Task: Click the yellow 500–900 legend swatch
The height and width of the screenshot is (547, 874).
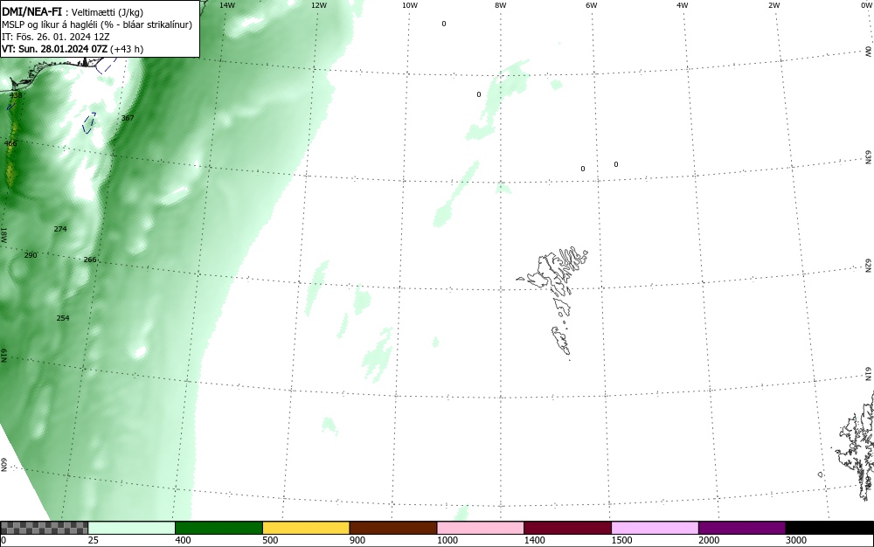Action: click(306, 528)
